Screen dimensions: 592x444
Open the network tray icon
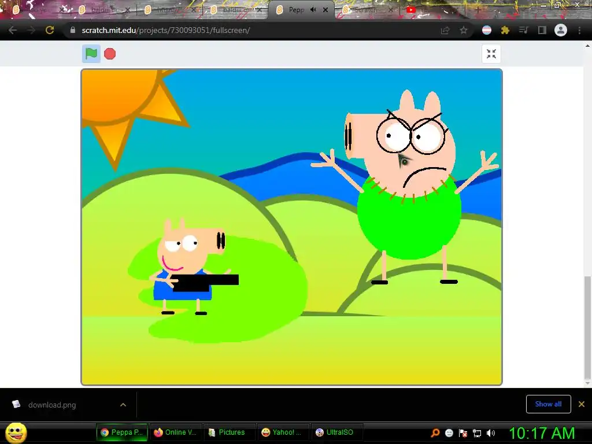[x=477, y=433]
